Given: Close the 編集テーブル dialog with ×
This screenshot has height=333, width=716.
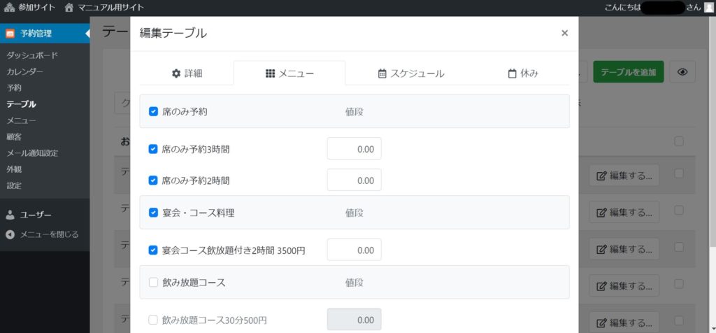Looking at the screenshot, I should coord(564,33).
